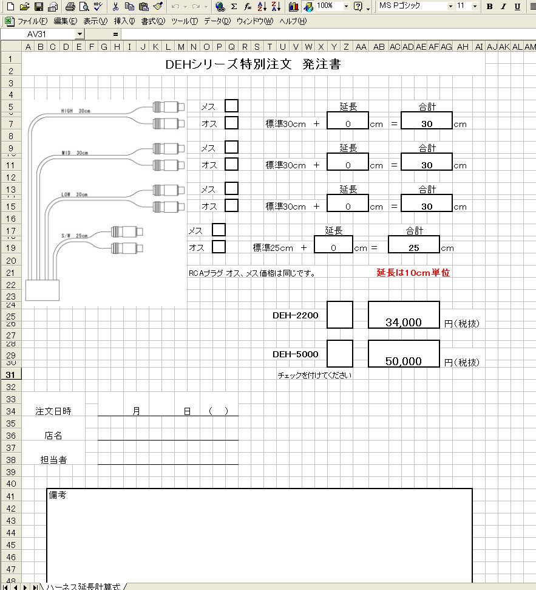
Task: Check the S/W オス box
Action: 219,247
